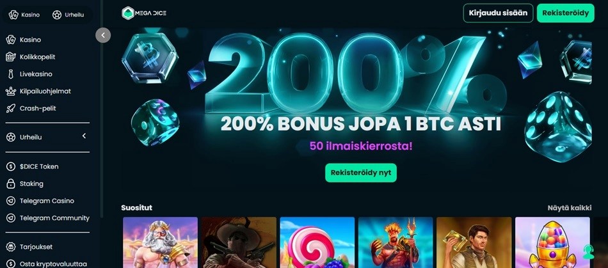Select the Livekasino icon
Image resolution: width=608 pixels, height=268 pixels.
10,74
